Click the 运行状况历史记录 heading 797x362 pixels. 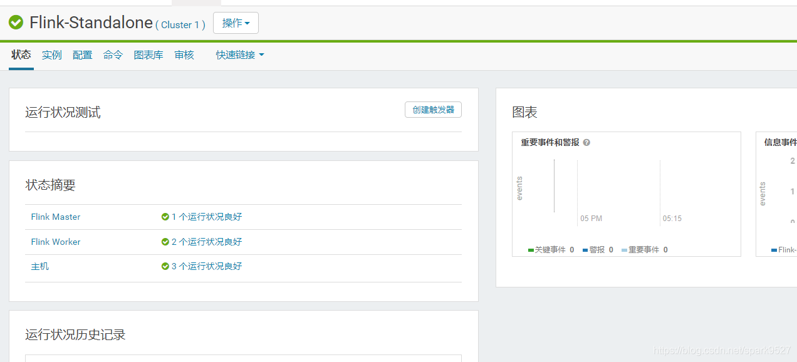pyautogui.click(x=75, y=334)
